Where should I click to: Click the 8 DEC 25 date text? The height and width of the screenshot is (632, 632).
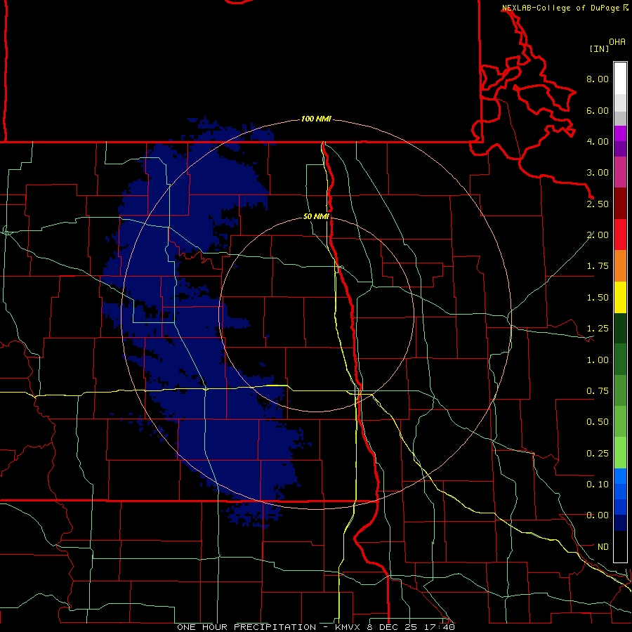pyautogui.click(x=391, y=627)
